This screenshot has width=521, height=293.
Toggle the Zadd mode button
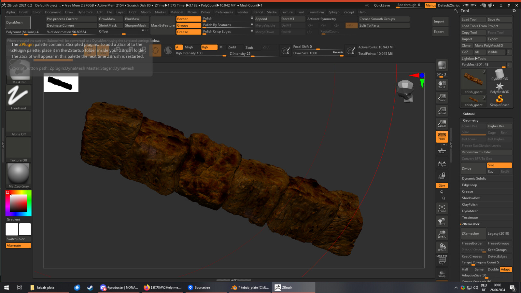coord(235,47)
